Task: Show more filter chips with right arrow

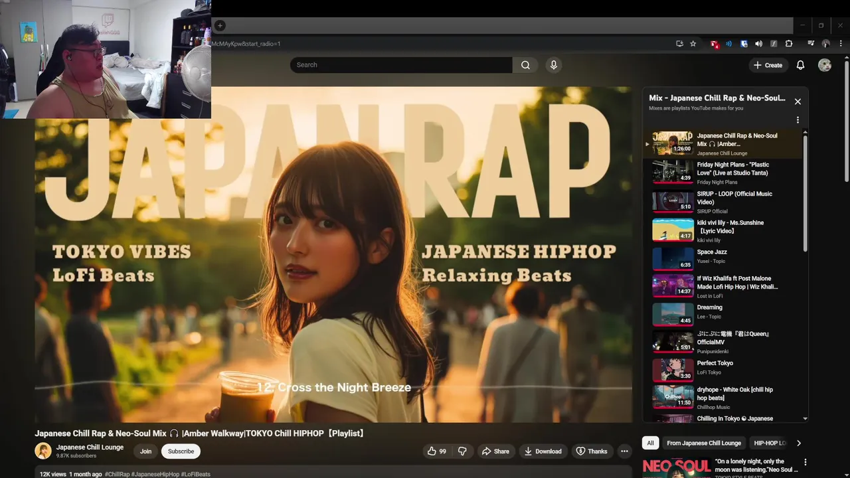Action: coord(799,443)
